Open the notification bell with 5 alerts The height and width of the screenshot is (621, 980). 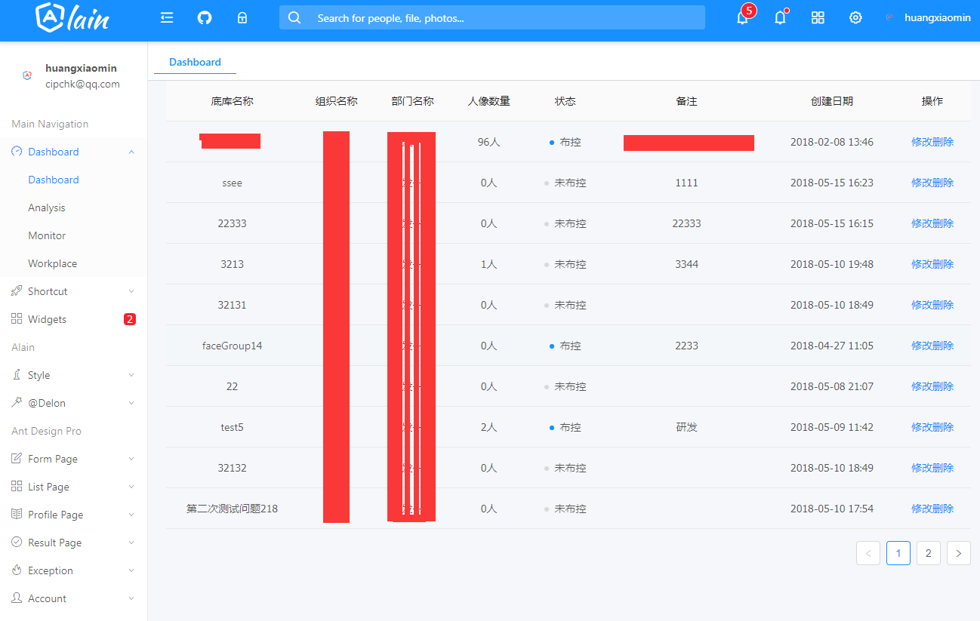741,17
